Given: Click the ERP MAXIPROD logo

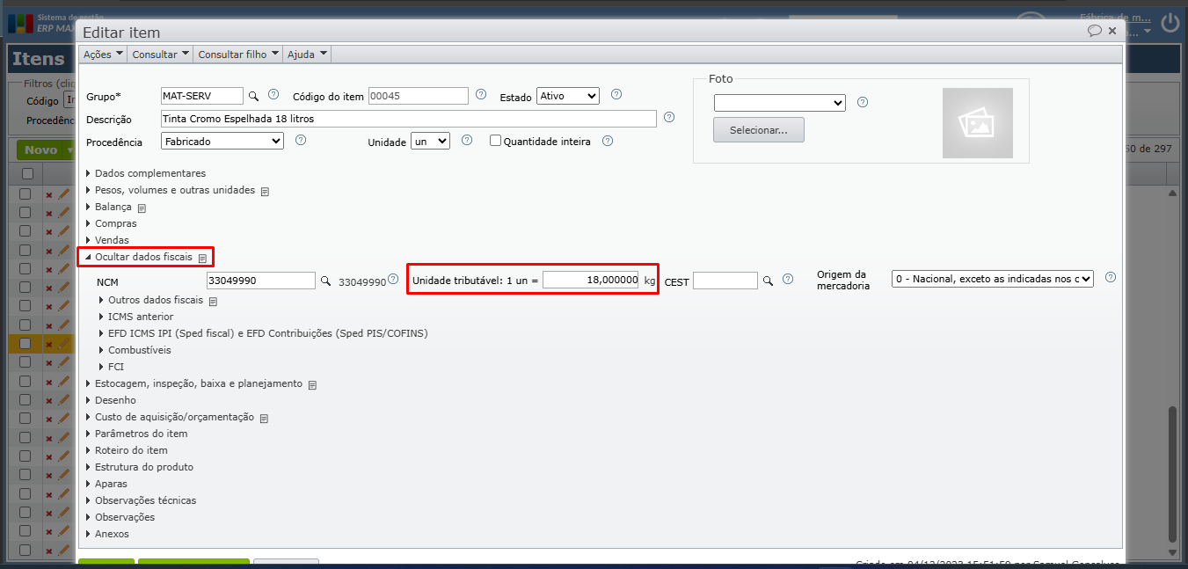Looking at the screenshot, I should pyautogui.click(x=19, y=22).
